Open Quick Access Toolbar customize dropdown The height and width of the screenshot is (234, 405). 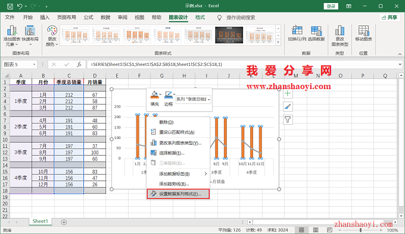[x=46, y=7]
